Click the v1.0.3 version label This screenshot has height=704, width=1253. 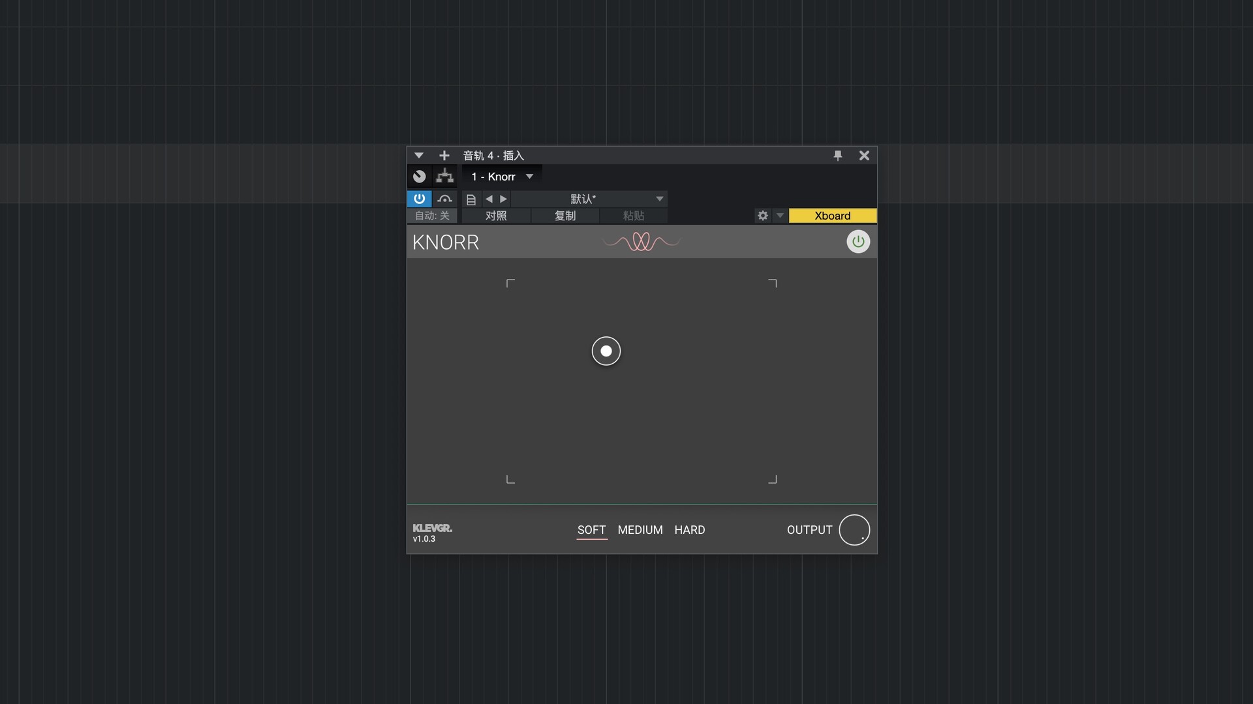pyautogui.click(x=424, y=539)
